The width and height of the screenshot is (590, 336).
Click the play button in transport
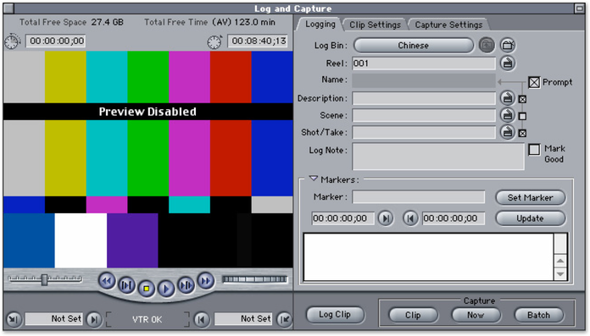(x=166, y=289)
